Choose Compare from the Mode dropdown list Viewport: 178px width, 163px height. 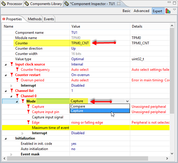[x=78, y=106]
